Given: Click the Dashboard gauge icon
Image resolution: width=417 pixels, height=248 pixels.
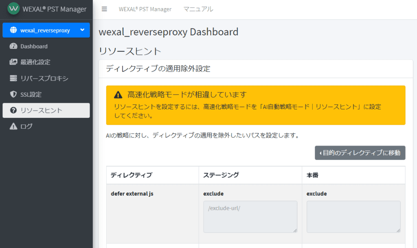Looking at the screenshot, I should point(13,46).
